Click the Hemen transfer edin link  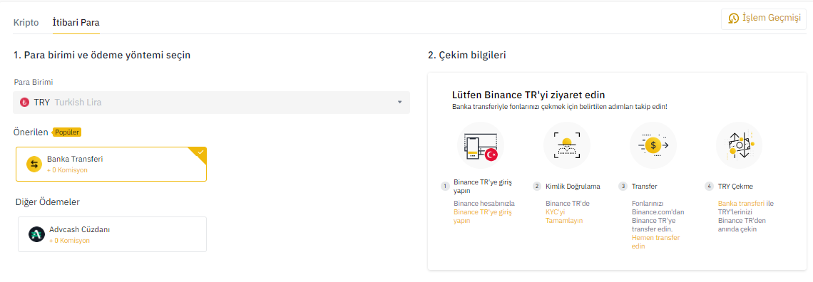tap(656, 241)
